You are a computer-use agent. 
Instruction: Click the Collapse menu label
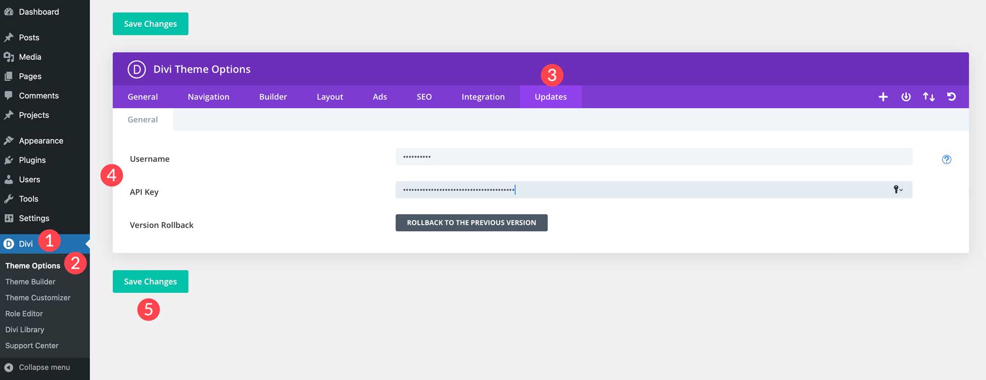point(44,367)
